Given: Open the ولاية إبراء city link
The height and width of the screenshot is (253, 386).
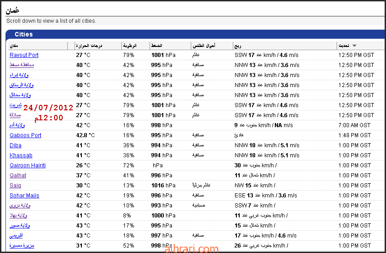Looking at the screenshot, I should click(19, 75).
